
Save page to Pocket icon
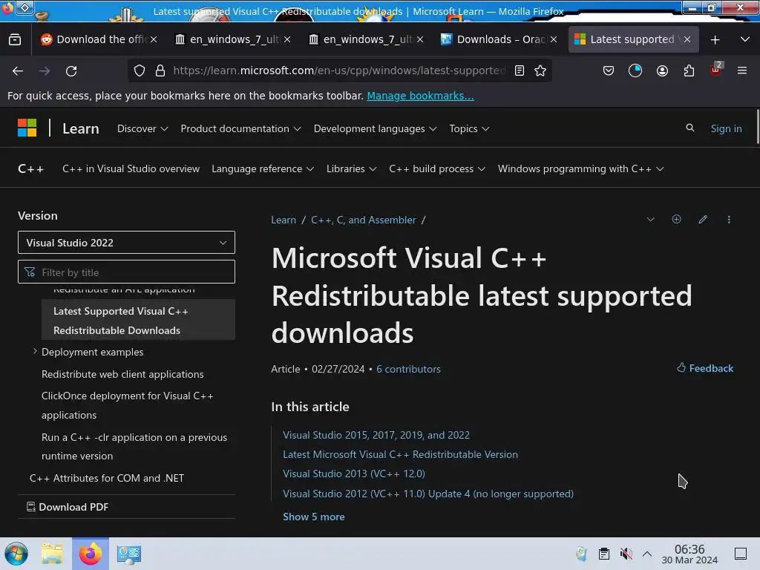(609, 71)
